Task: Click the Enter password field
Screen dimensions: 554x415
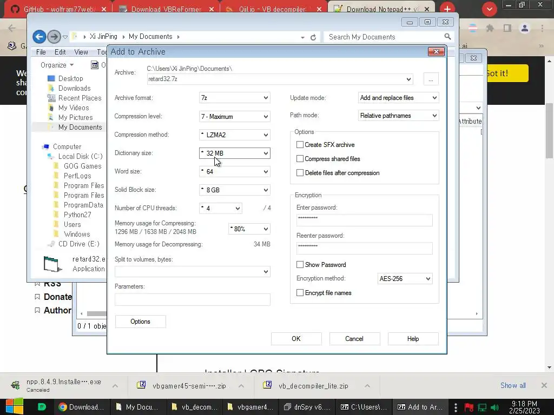Action: tap(364, 220)
